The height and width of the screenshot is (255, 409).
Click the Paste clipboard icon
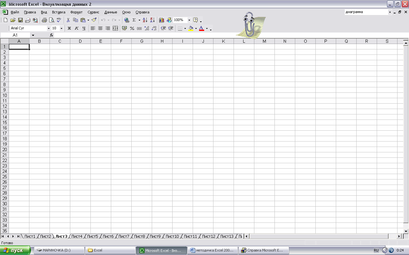tap(83, 20)
